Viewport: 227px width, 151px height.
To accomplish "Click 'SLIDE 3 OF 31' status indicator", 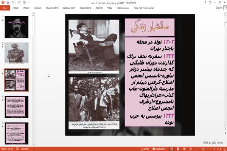I will [x=7, y=149].
